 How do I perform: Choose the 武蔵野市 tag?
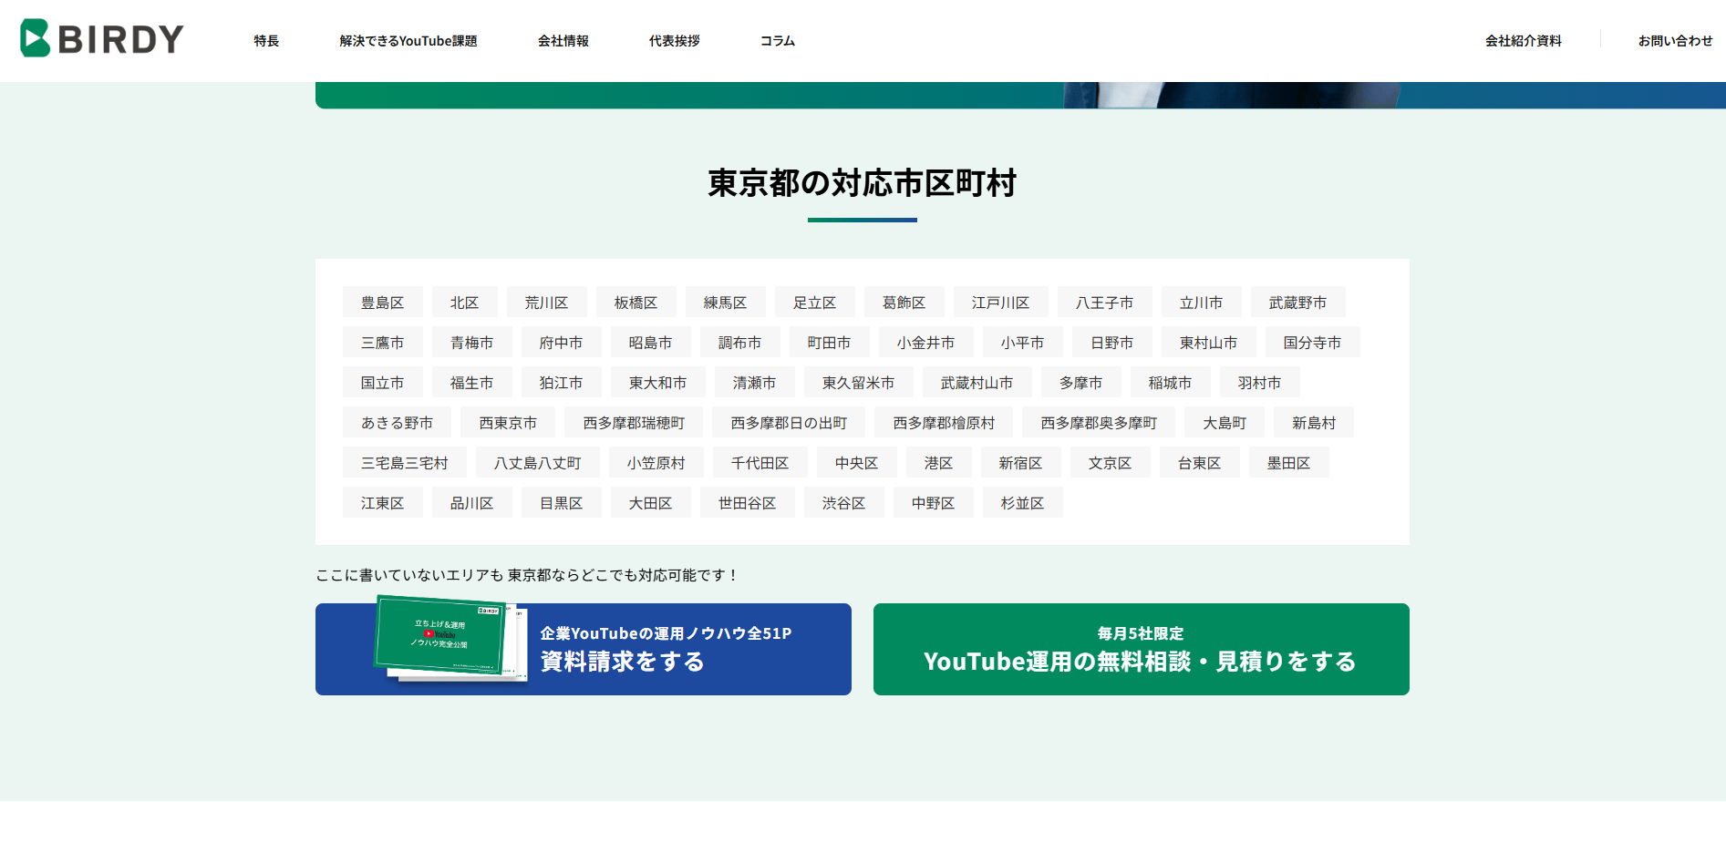[1297, 303]
